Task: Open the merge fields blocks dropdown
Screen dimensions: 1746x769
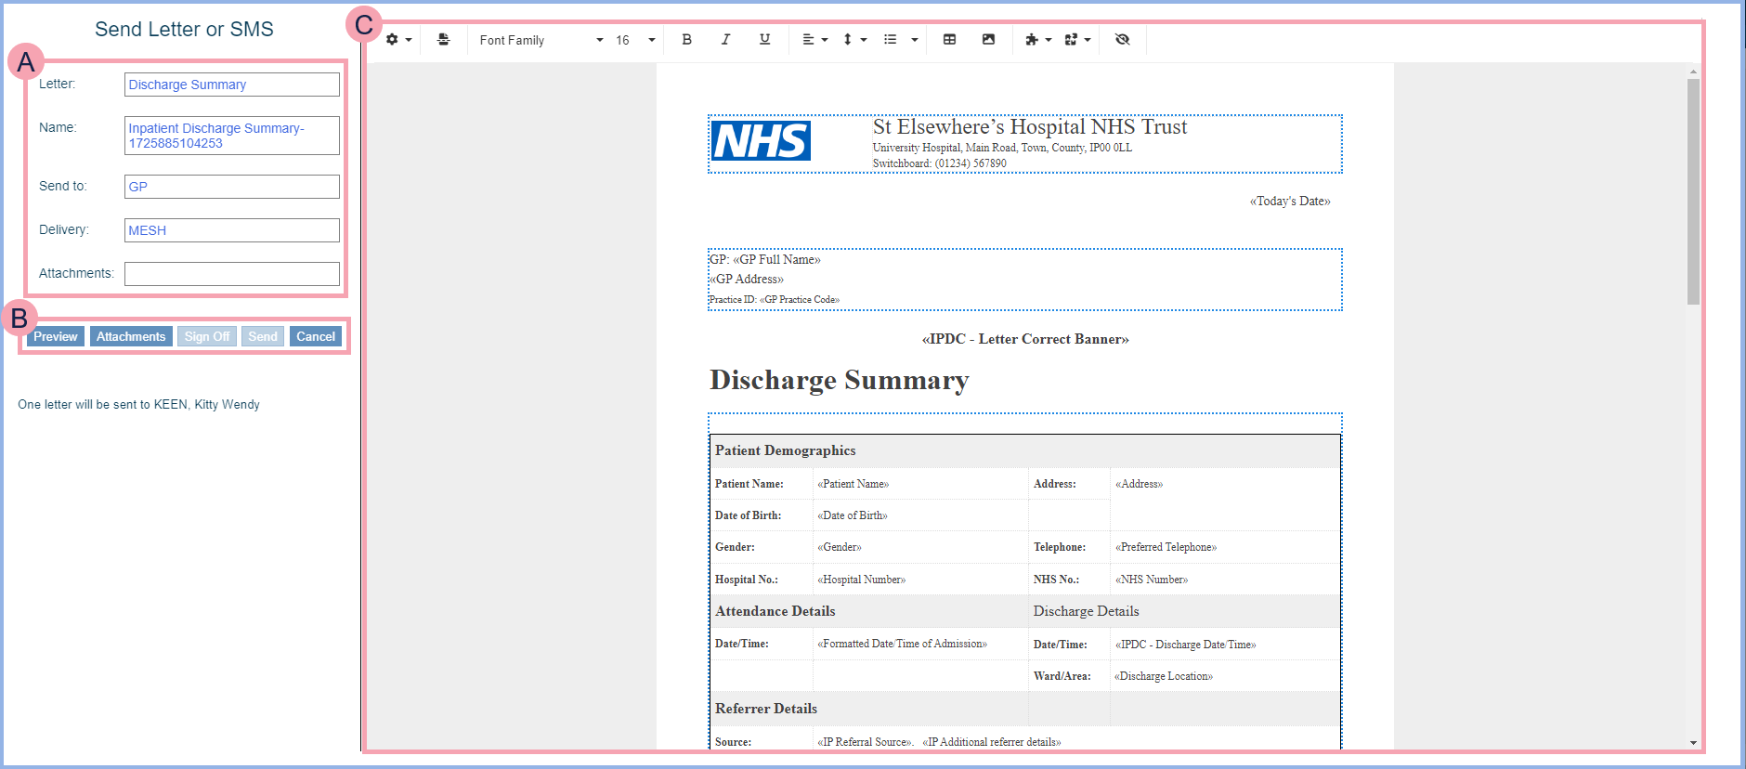Action: [1076, 40]
